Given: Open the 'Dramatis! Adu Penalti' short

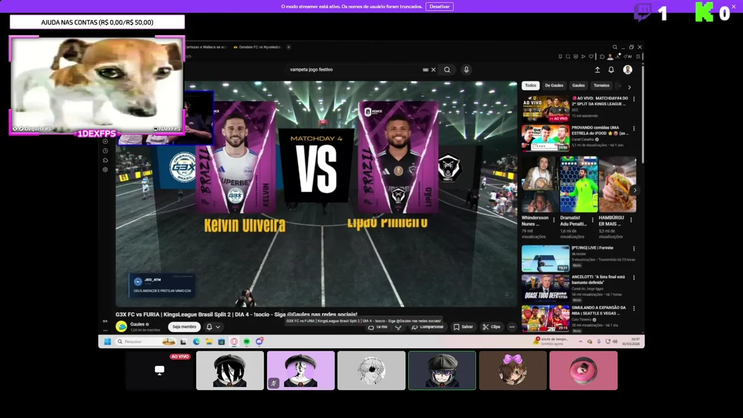Looking at the screenshot, I should point(579,184).
